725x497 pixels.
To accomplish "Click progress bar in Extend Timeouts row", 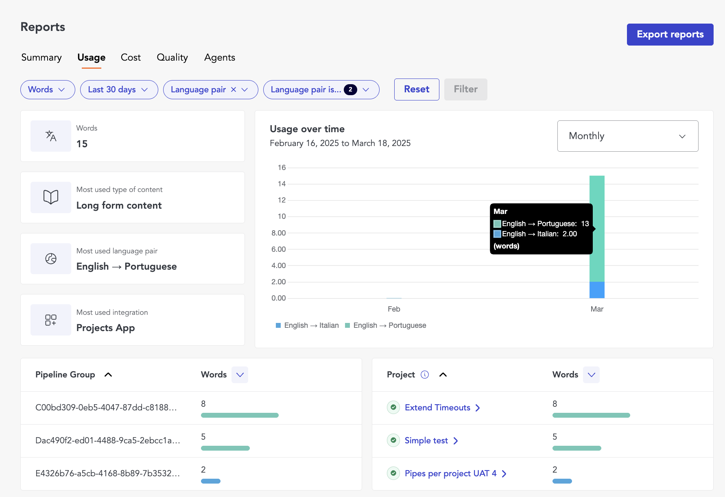I will [x=591, y=415].
